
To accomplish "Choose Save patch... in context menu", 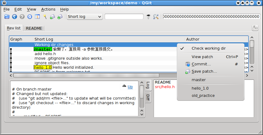I will [x=211, y=71].
